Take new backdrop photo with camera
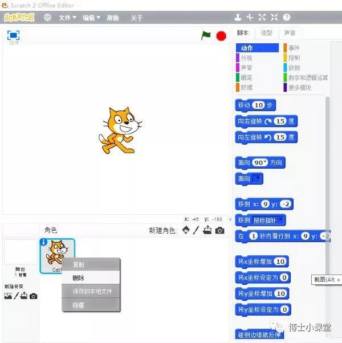 tap(33, 296)
